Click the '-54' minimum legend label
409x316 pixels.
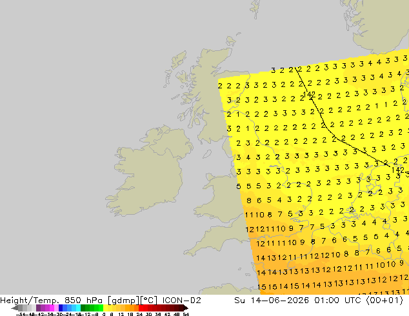point(21,314)
